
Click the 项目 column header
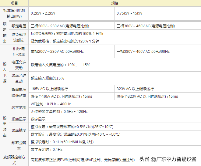point(14,3)
